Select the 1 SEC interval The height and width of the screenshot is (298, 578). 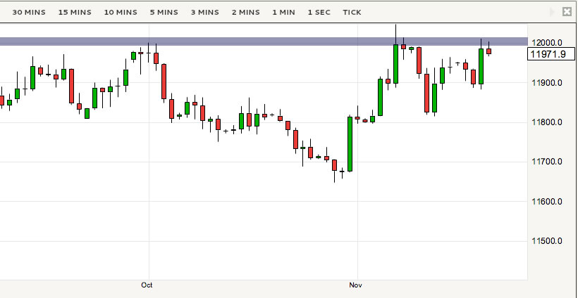pos(319,13)
